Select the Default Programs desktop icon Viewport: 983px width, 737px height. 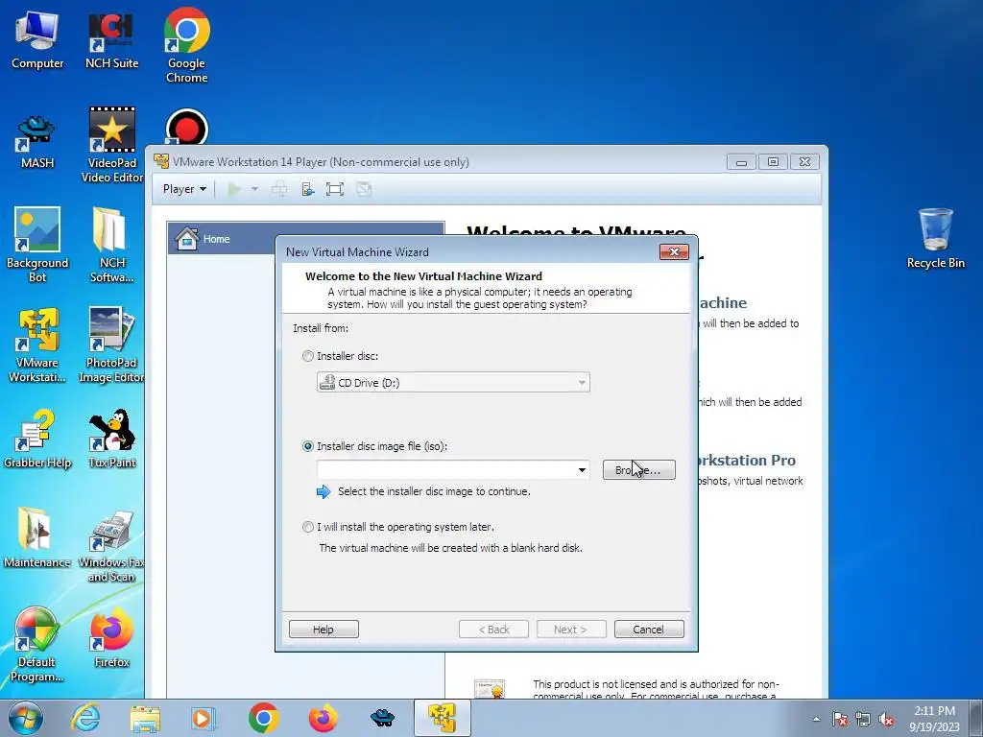pyautogui.click(x=37, y=644)
